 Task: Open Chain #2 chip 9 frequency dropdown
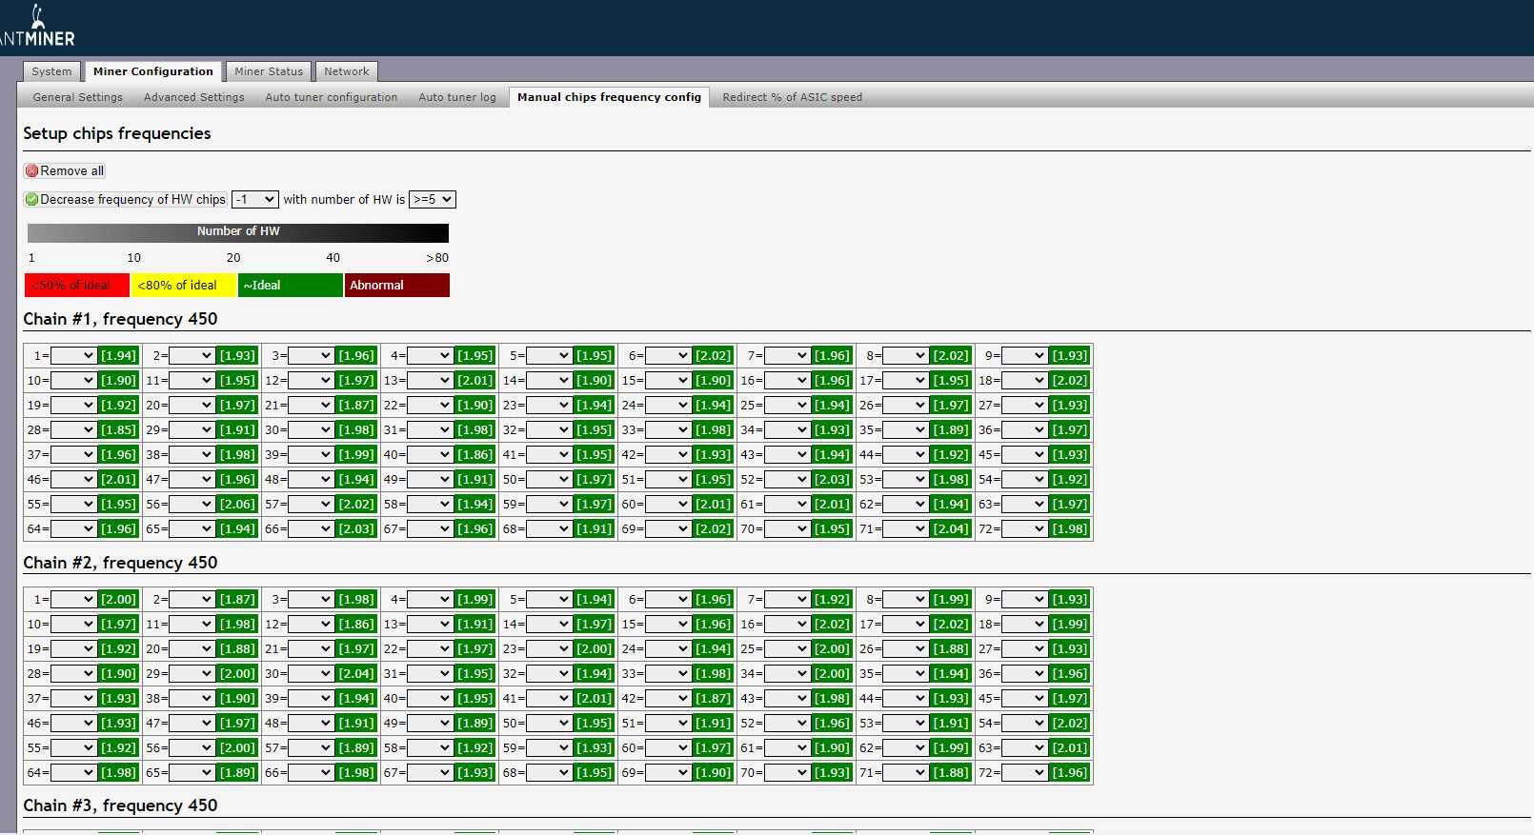coord(1024,600)
